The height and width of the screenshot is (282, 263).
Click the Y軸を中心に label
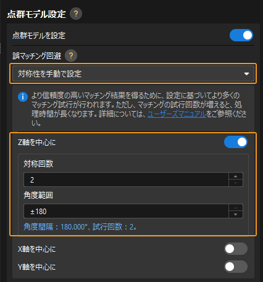pyautogui.click(x=37, y=267)
